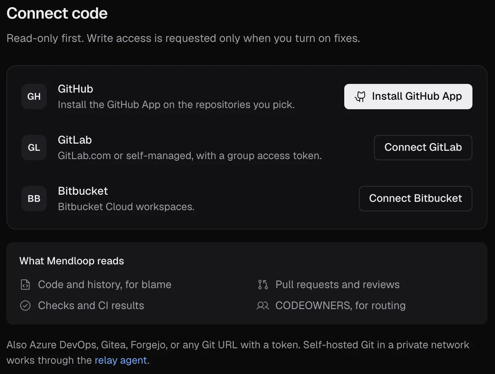495x374 pixels.
Task: Click the people icon beside CODEOWNERS
Action: (263, 306)
